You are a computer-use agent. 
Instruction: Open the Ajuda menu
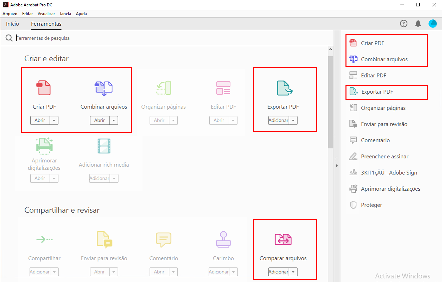click(x=81, y=14)
